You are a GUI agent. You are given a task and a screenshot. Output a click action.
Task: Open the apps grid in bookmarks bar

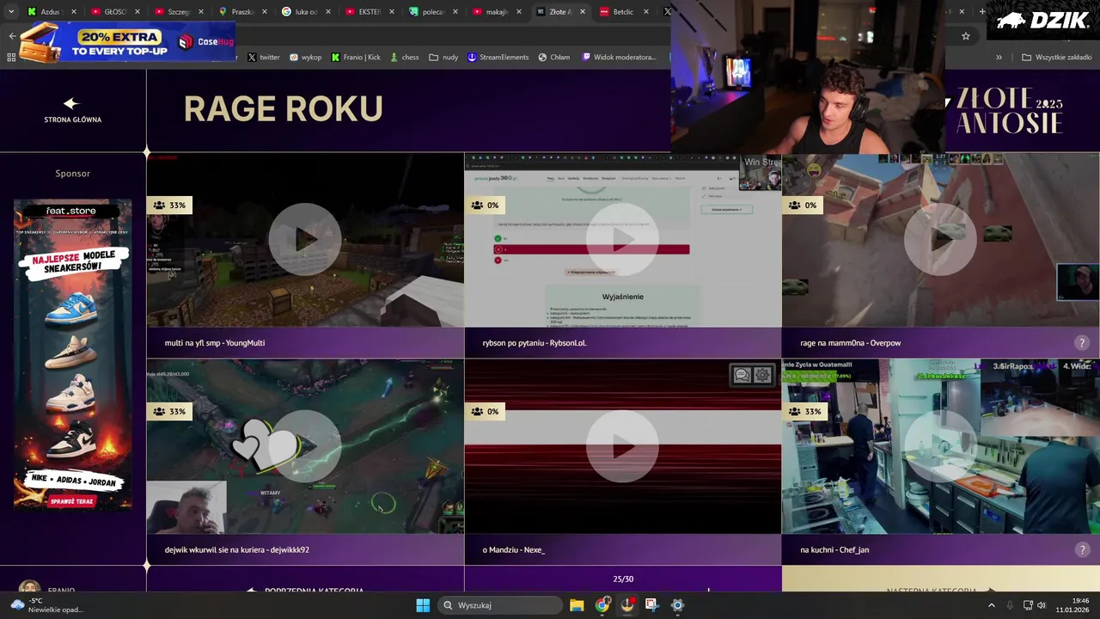pos(11,58)
